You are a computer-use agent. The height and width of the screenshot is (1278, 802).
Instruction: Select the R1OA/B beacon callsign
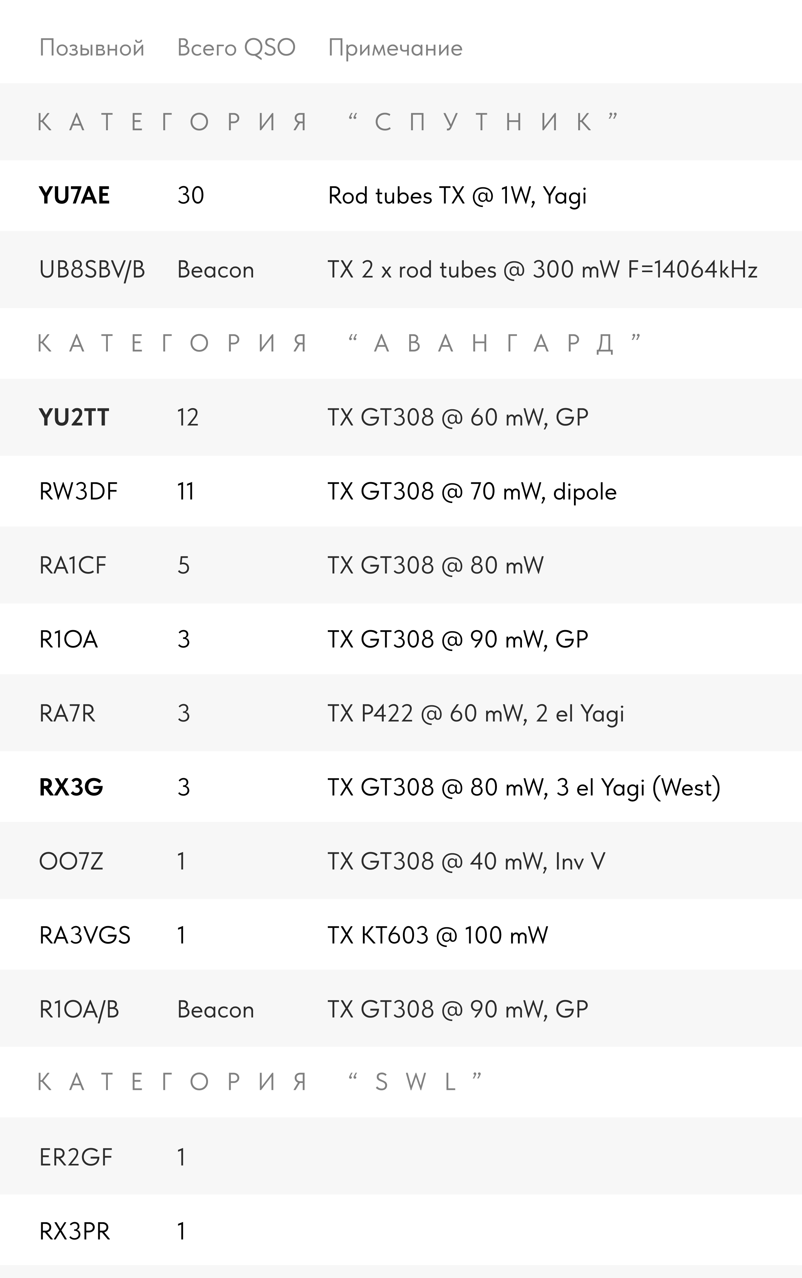coord(79,1009)
